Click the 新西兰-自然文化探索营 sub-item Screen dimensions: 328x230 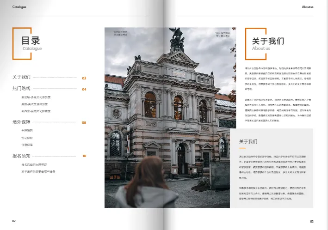36,111
